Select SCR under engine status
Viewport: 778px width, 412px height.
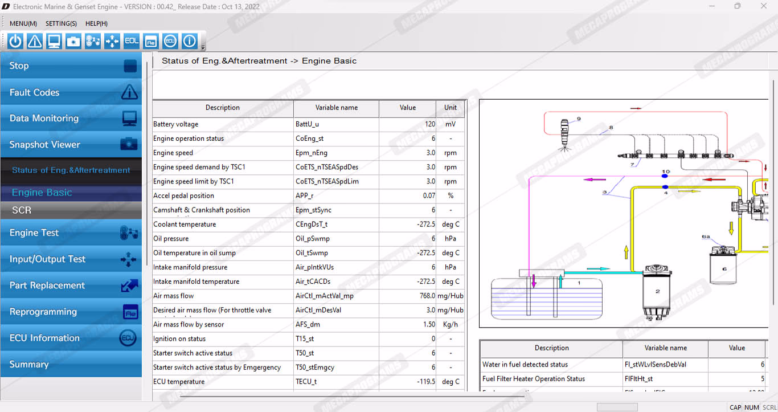point(71,210)
